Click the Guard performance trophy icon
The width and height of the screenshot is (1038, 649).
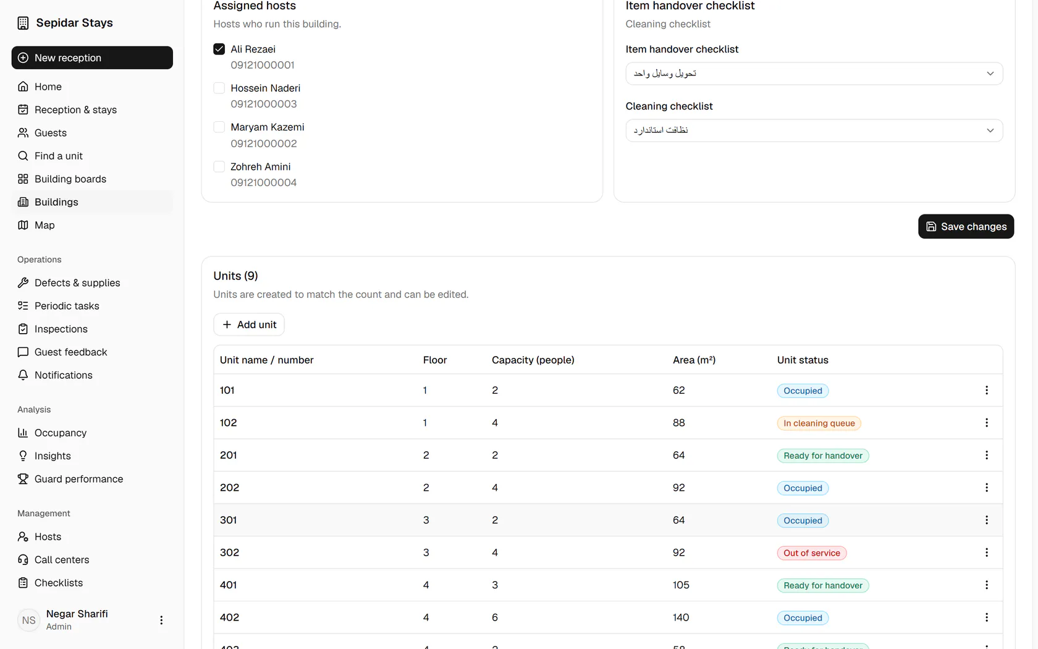(23, 479)
